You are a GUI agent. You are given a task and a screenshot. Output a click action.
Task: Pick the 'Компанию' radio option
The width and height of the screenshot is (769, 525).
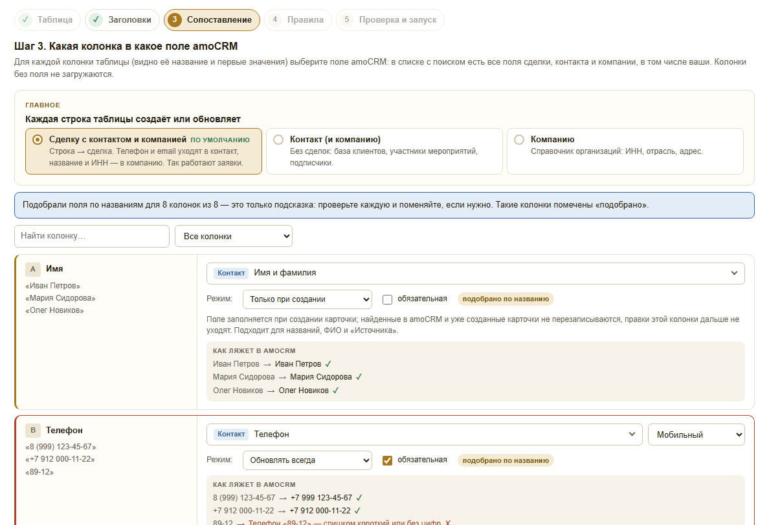click(625, 151)
